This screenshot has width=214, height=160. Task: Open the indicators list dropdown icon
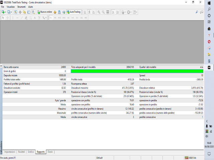[x=123, y=12]
